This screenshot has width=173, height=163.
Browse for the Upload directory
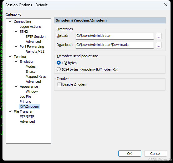[159, 36]
